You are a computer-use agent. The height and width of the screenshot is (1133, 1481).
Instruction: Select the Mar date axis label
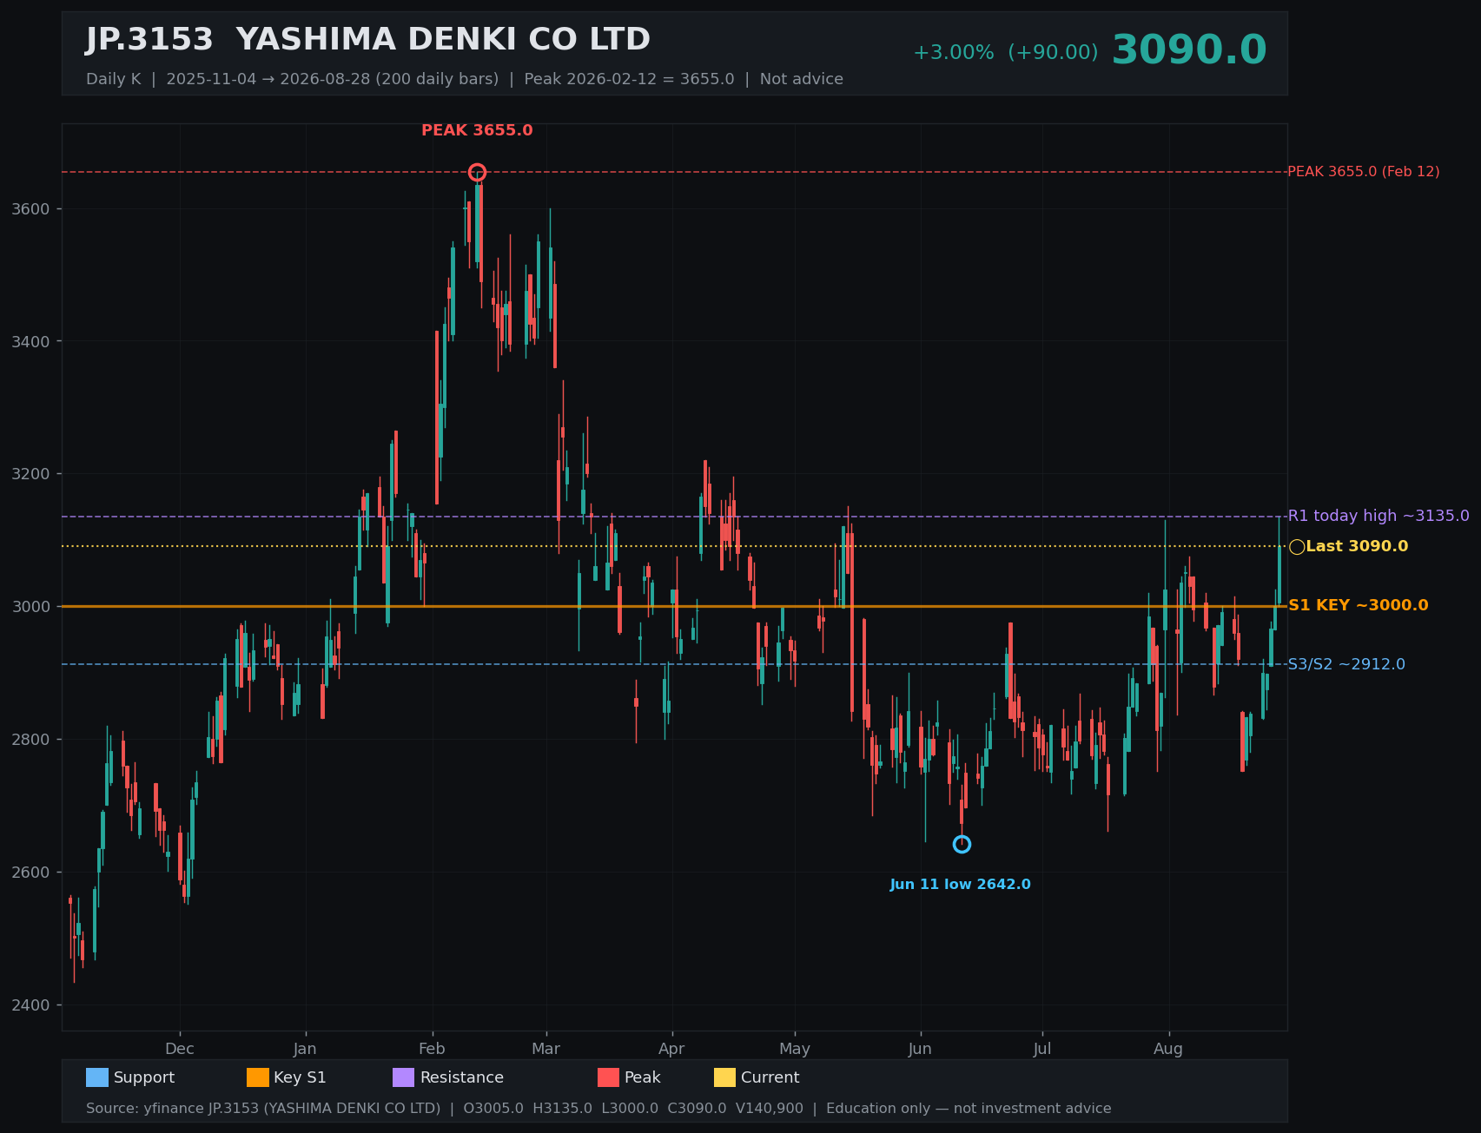pyautogui.click(x=546, y=1049)
